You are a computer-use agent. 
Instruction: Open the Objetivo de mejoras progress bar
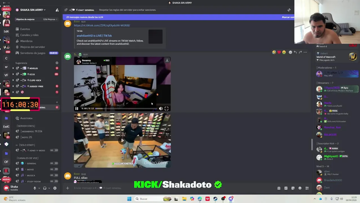[x=36, y=19]
